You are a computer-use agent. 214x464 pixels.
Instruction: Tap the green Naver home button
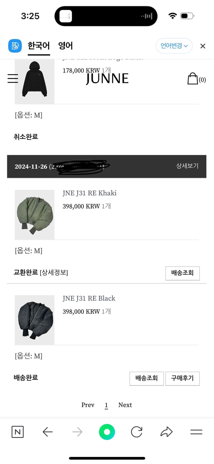coord(107,432)
